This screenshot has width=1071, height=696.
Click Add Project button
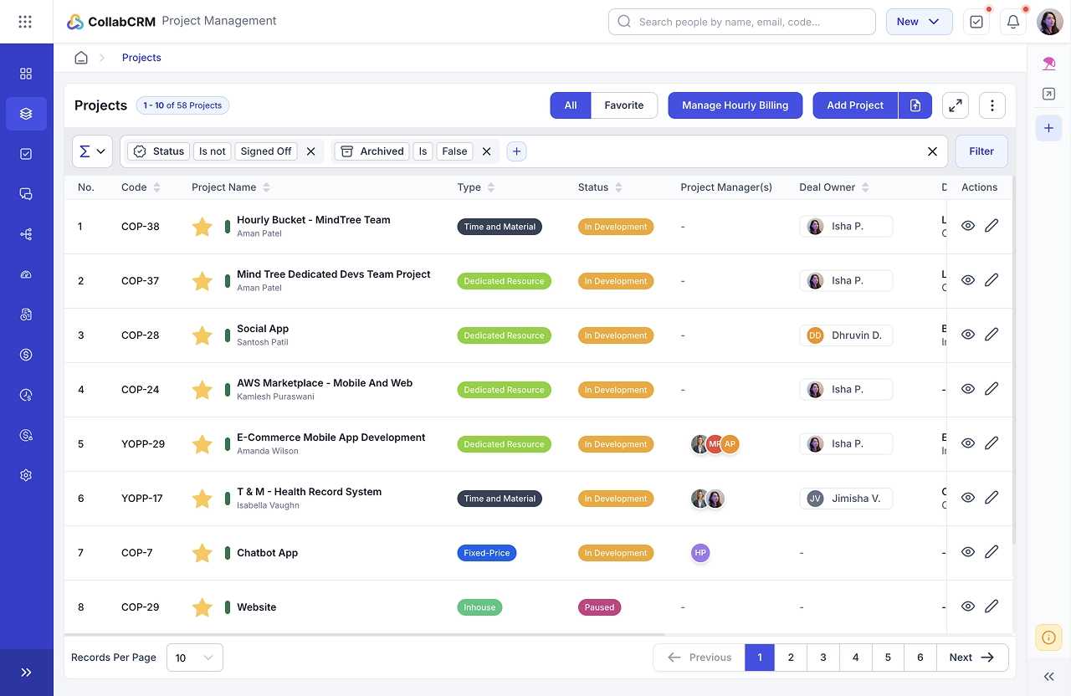click(855, 105)
